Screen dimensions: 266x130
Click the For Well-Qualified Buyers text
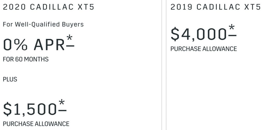(43, 24)
